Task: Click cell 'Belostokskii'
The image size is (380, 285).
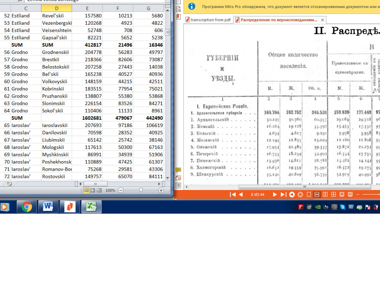Action: 57,67
